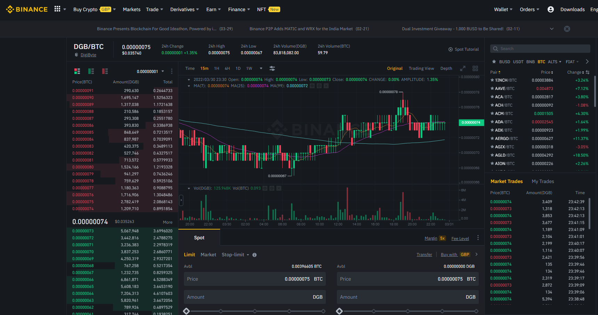This screenshot has height=315, width=598.
Task: Click the Fee Level link
Action: tap(460, 239)
